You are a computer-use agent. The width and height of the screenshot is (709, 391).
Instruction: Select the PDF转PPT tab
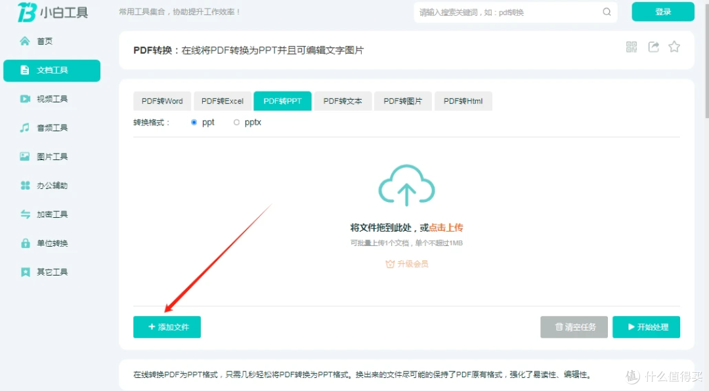point(282,101)
